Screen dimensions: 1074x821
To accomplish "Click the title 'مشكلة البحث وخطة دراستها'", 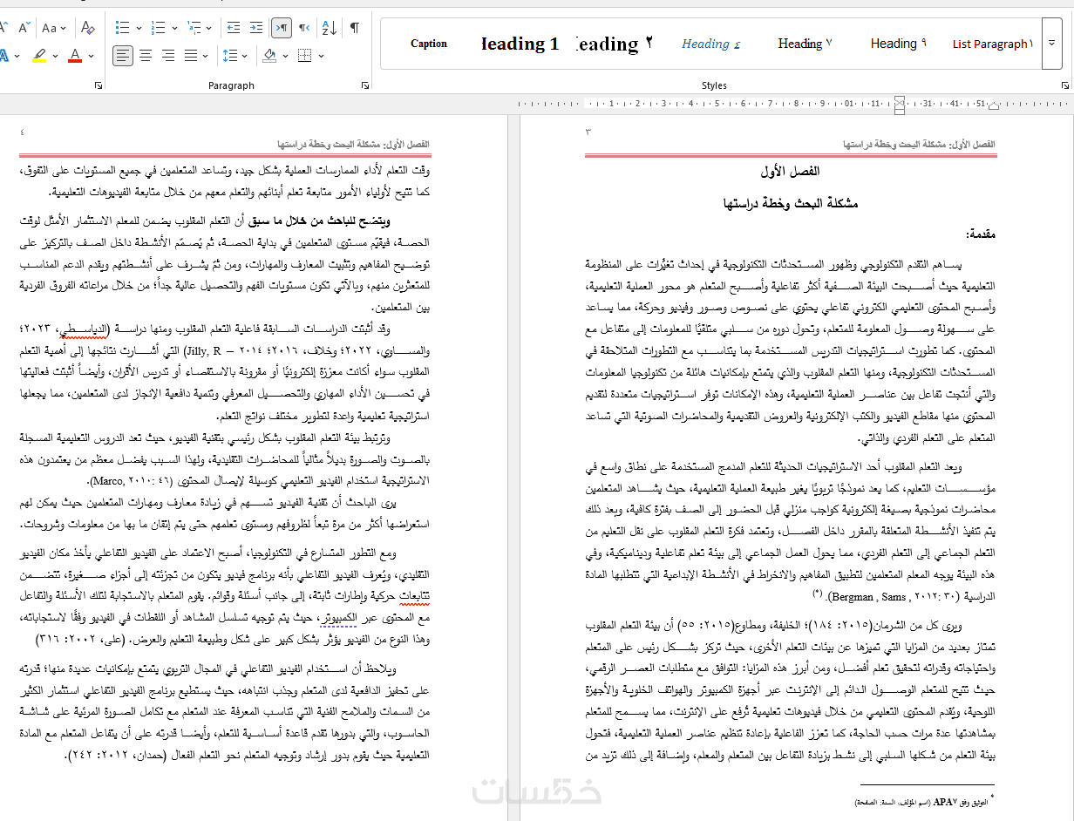I will [x=790, y=204].
